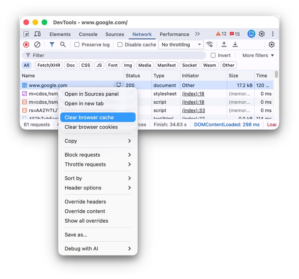The height and width of the screenshot is (279, 299).
Task: Toggle the Manifest filter chip
Action: point(167,65)
